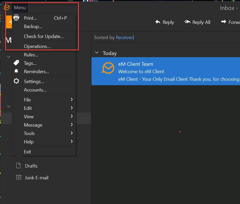Expand the File submenu

pyautogui.click(x=44, y=100)
